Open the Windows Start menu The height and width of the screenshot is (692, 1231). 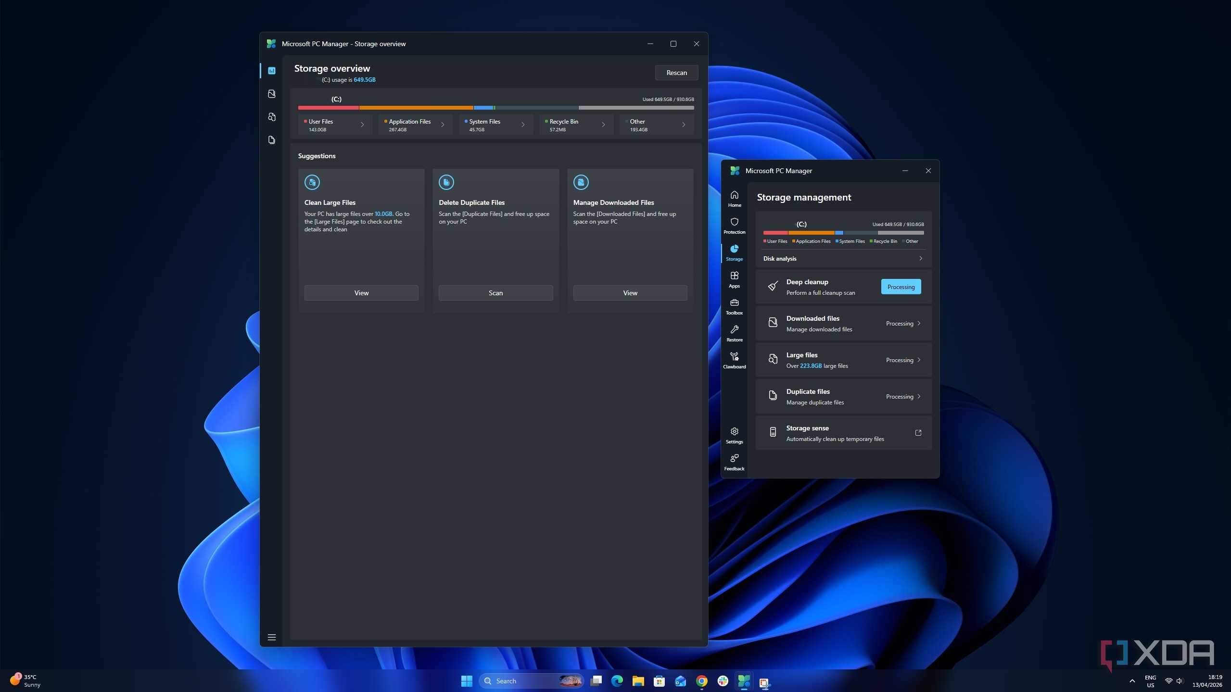coord(467,681)
